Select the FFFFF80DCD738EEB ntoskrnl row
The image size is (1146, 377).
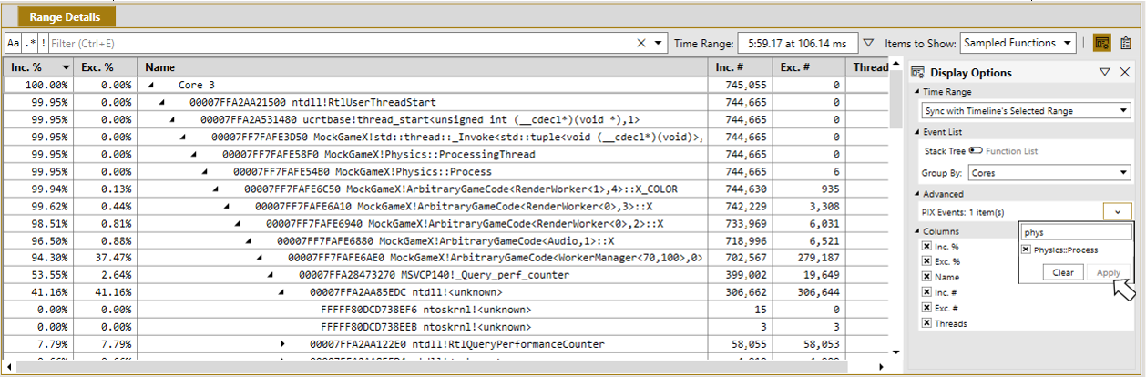point(446,327)
